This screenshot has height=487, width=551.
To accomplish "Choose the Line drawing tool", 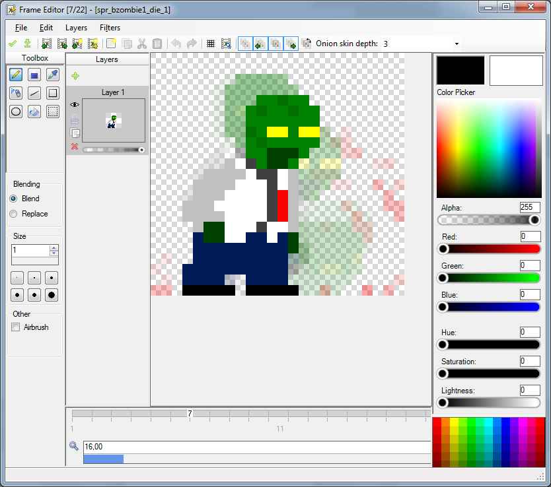I will coord(34,93).
